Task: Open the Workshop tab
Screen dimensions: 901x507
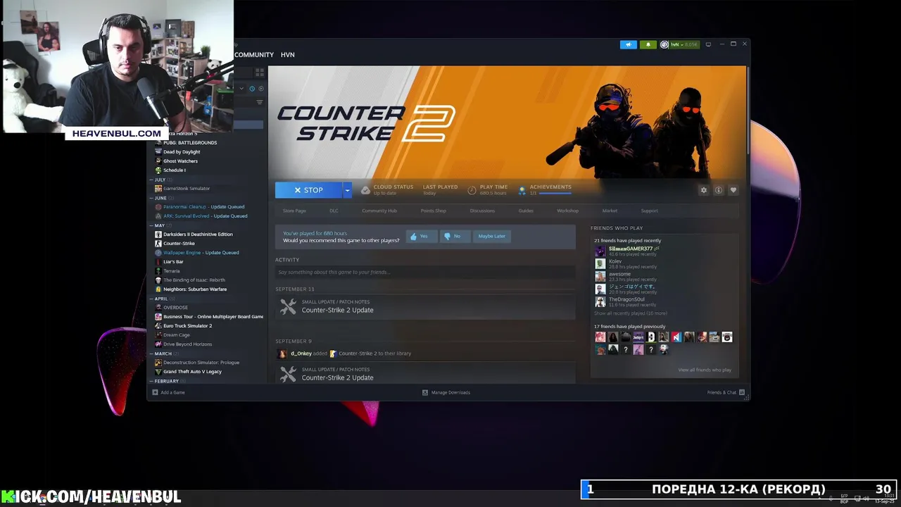Action: [x=567, y=211]
